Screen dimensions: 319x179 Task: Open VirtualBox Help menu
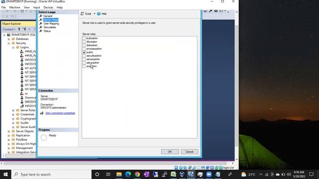pos(60,7)
